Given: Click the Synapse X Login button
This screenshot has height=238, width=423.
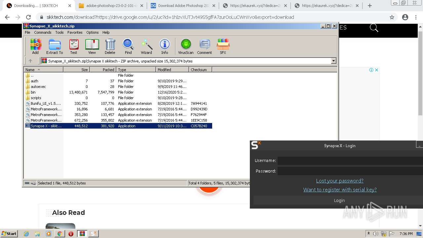Looking at the screenshot, I should (339, 200).
